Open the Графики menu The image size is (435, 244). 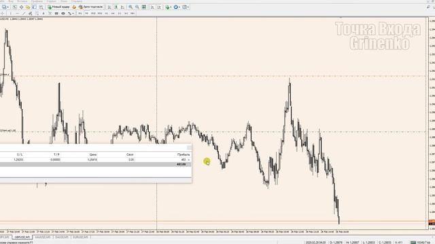click(x=37, y=1)
